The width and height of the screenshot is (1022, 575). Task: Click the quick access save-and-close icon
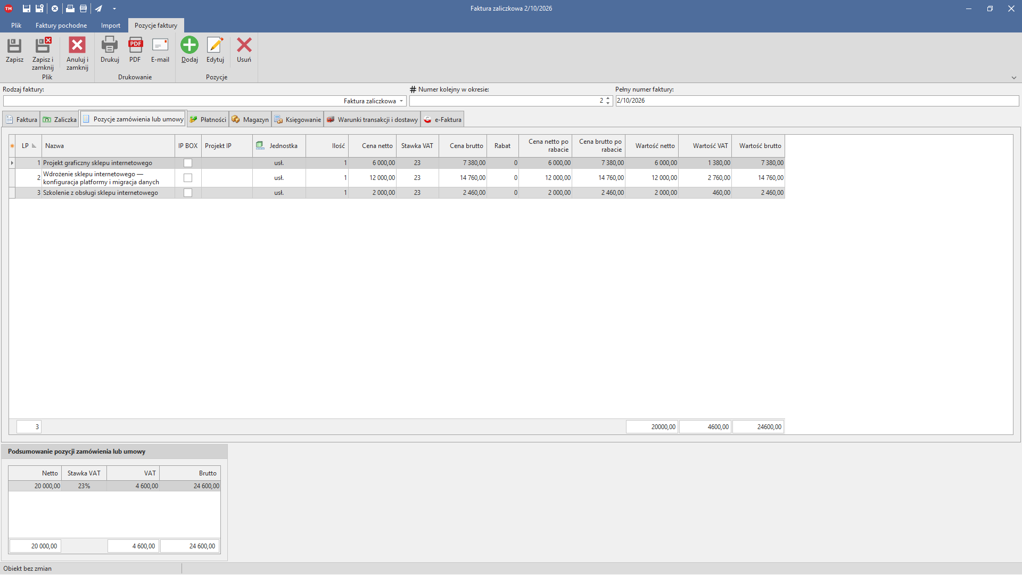(39, 9)
